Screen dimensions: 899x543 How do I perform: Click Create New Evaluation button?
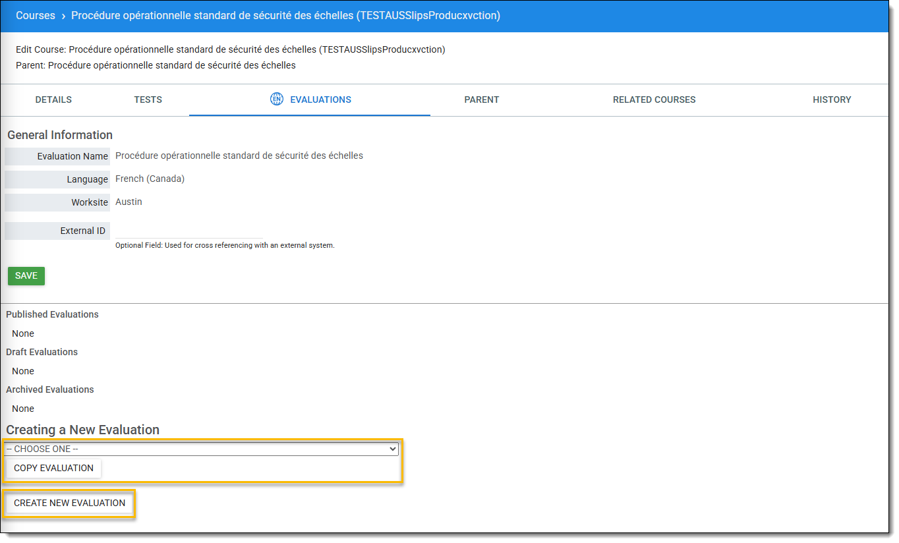coord(70,503)
